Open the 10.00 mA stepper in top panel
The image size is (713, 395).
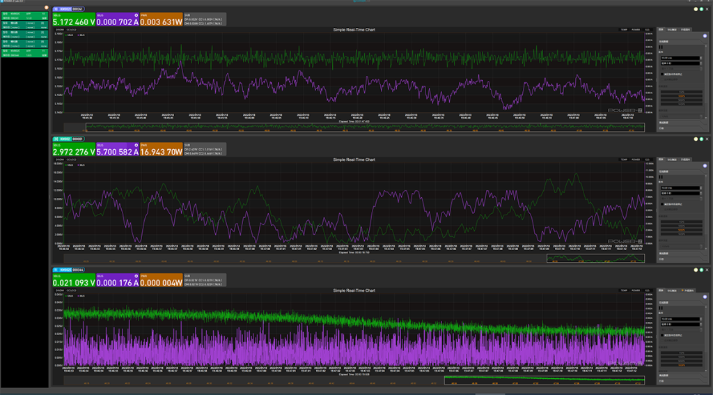pyautogui.click(x=681, y=58)
